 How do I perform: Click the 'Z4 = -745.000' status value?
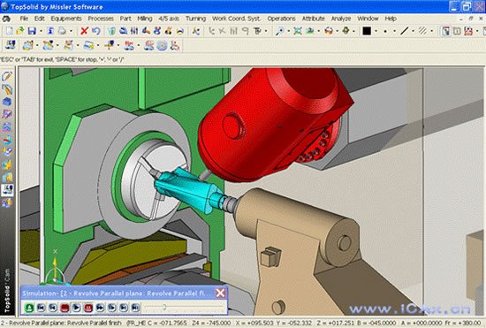[x=211, y=323]
